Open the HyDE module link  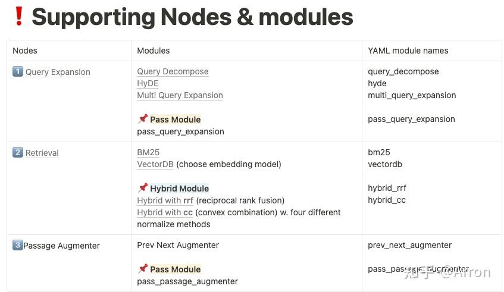148,83
